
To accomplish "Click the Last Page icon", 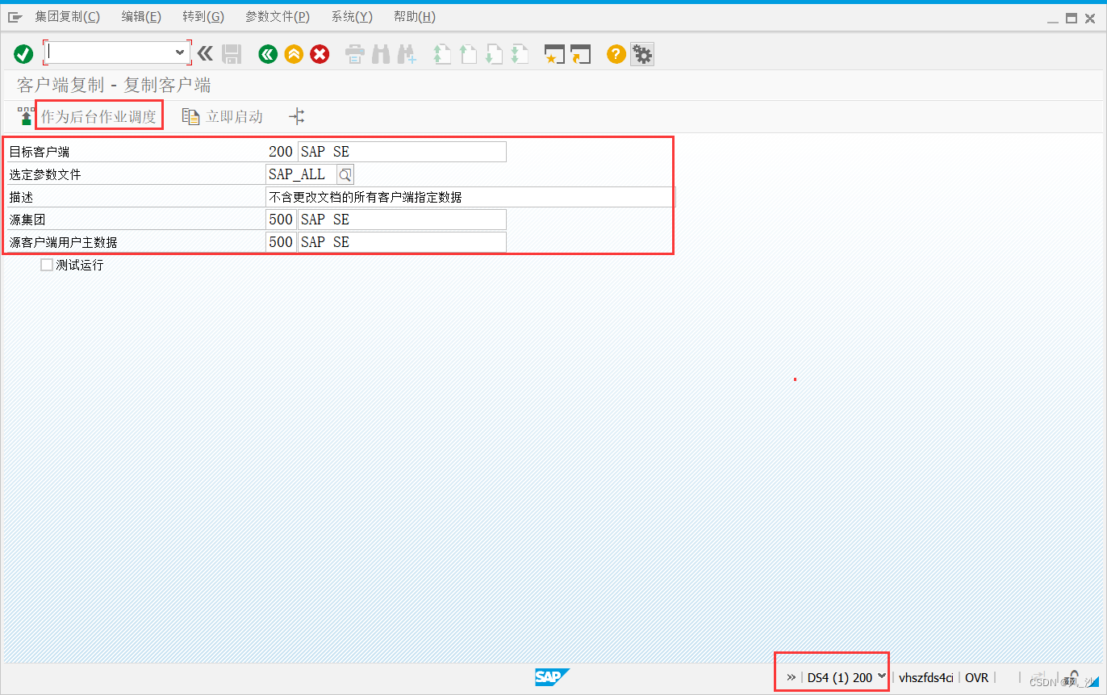I will tap(520, 54).
